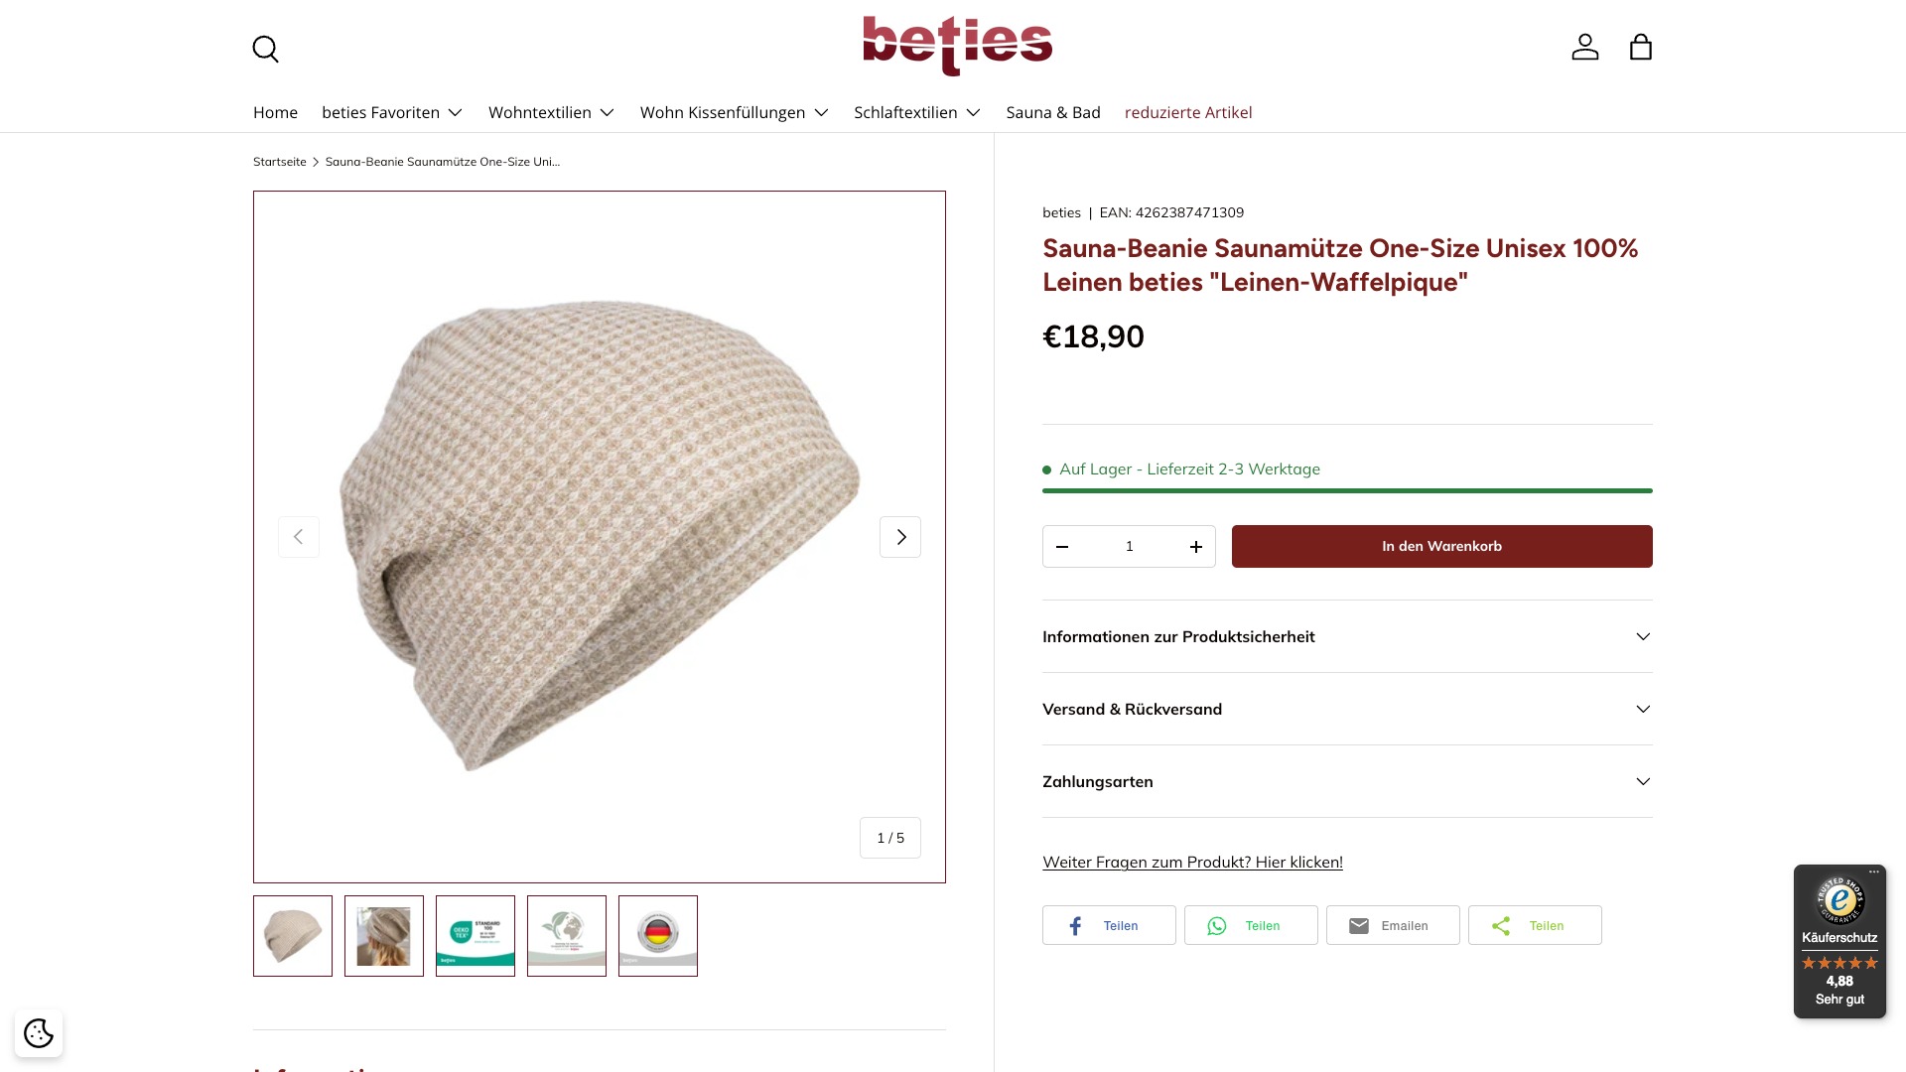Expand Versand & Rückversand section
The width and height of the screenshot is (1906, 1072).
(1347, 709)
